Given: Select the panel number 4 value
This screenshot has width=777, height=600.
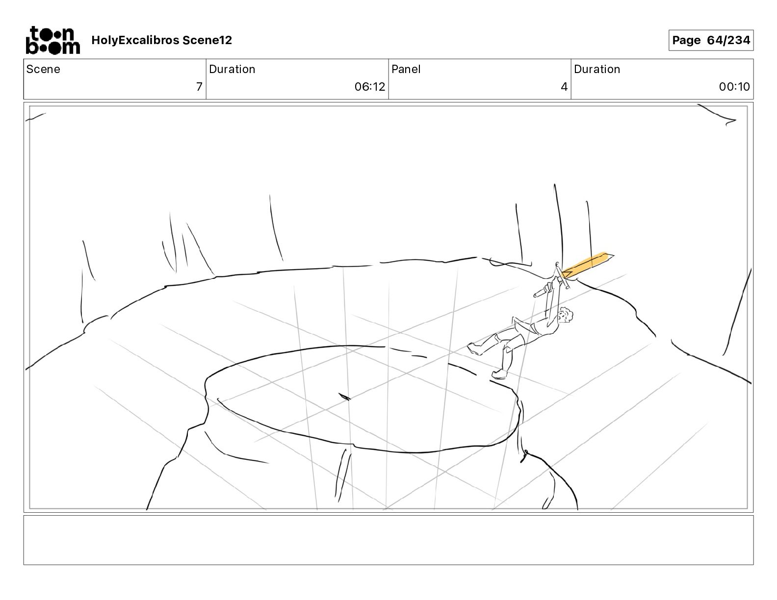Looking at the screenshot, I should 564,87.
